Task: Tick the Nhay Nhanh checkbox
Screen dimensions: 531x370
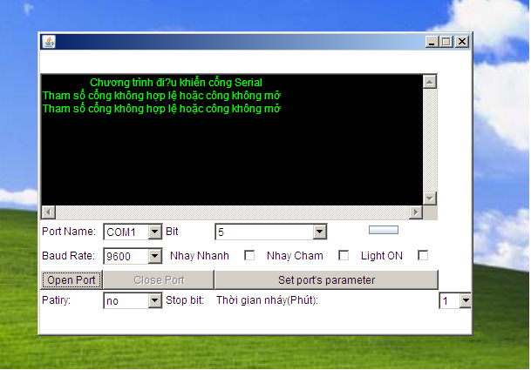Action: point(249,255)
